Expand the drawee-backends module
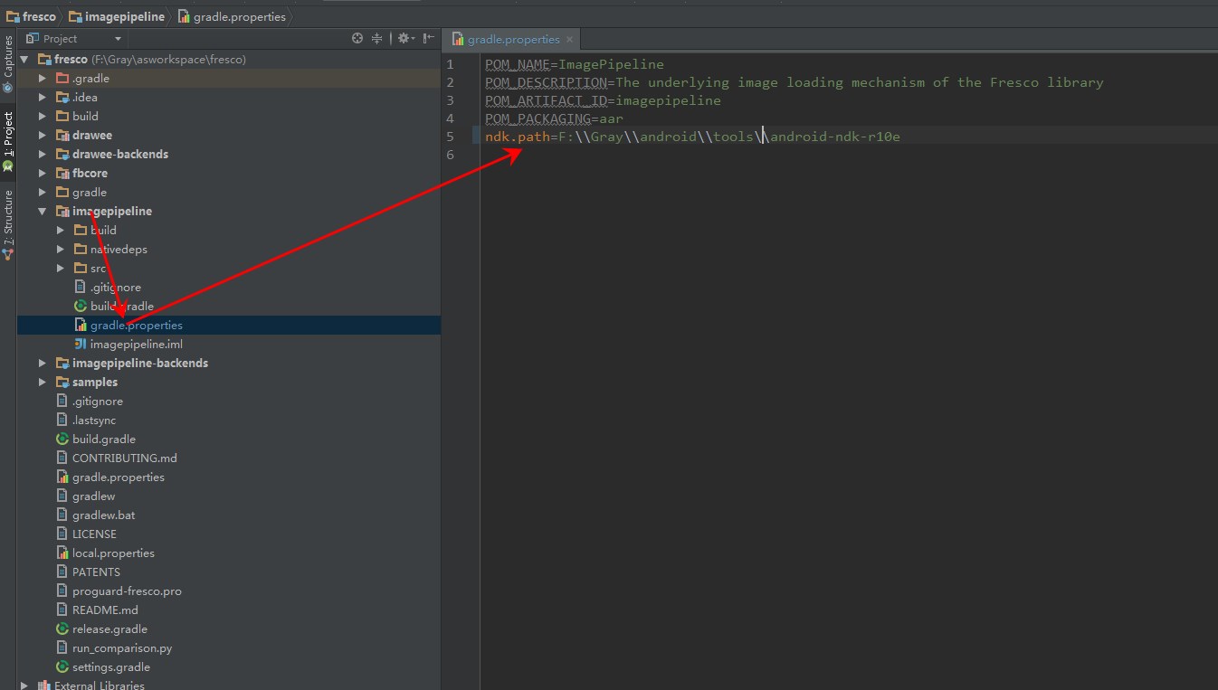This screenshot has height=690, width=1218. (42, 155)
